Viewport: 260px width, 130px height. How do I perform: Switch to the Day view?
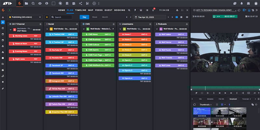(x=84, y=17)
